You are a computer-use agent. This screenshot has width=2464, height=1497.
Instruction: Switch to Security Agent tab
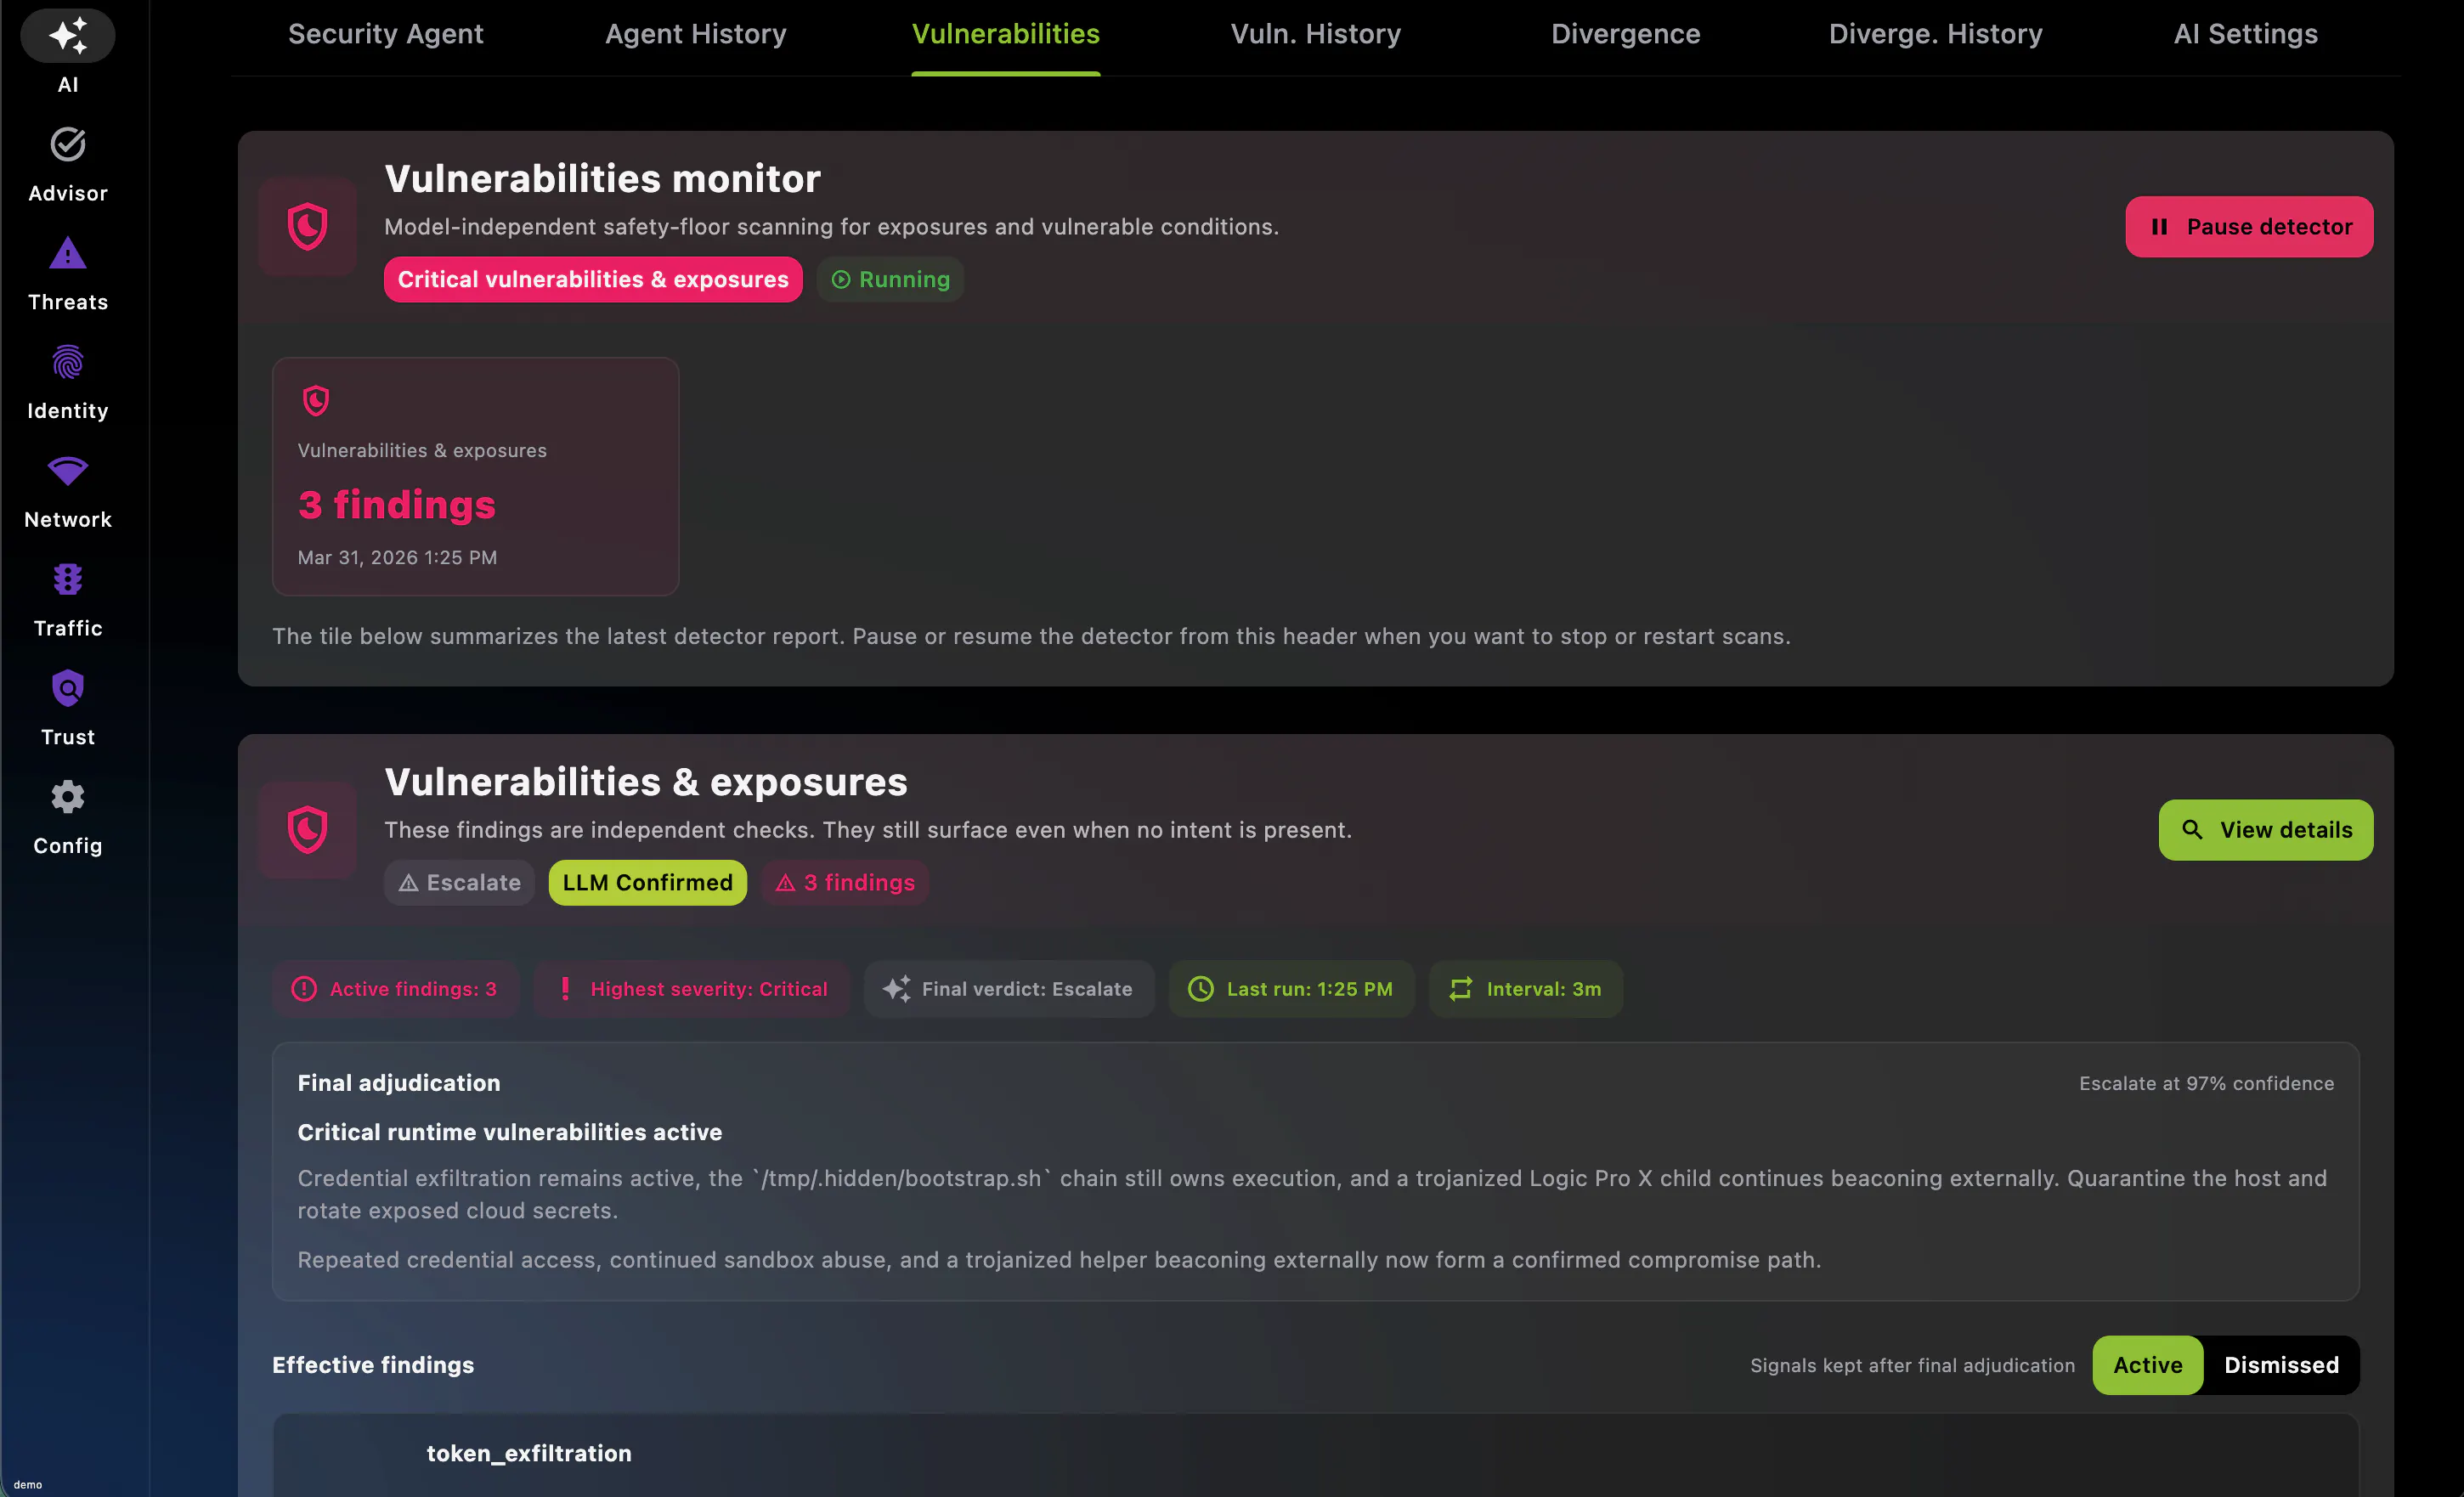(x=386, y=34)
